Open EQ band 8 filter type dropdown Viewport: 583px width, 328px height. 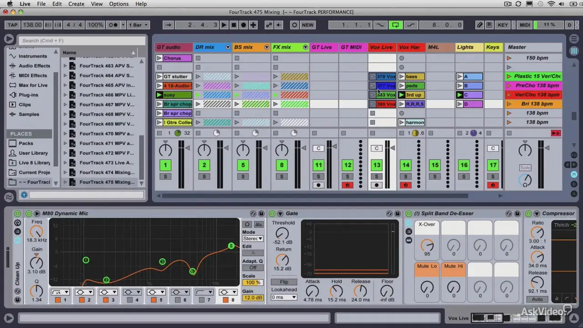point(228,292)
